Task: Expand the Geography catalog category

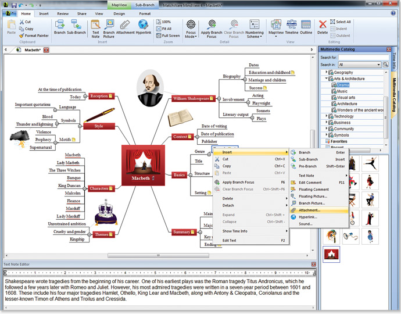Action: pos(327,72)
